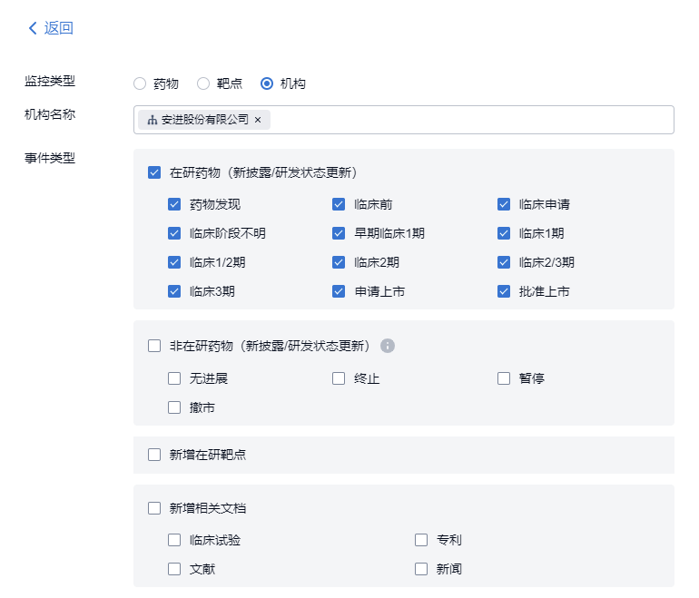This screenshot has width=699, height=598.
Task: Remove the 安进股份有限公司 tag with its x
Action: [258, 120]
